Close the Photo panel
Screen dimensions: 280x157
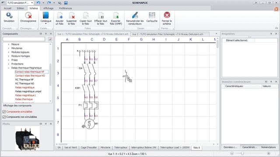click(x=51, y=124)
